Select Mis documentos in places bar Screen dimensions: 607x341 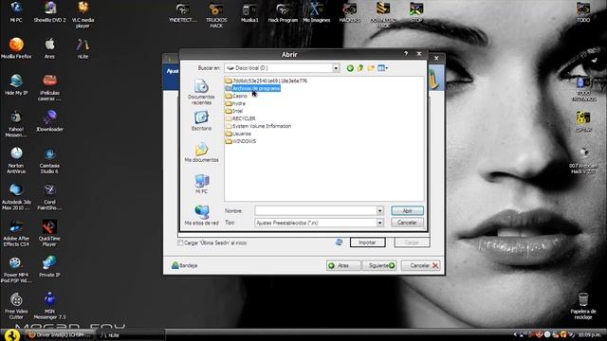coord(201,153)
